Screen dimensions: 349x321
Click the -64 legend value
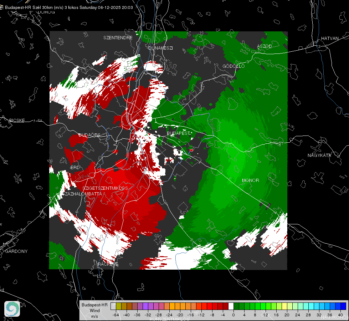116,315
